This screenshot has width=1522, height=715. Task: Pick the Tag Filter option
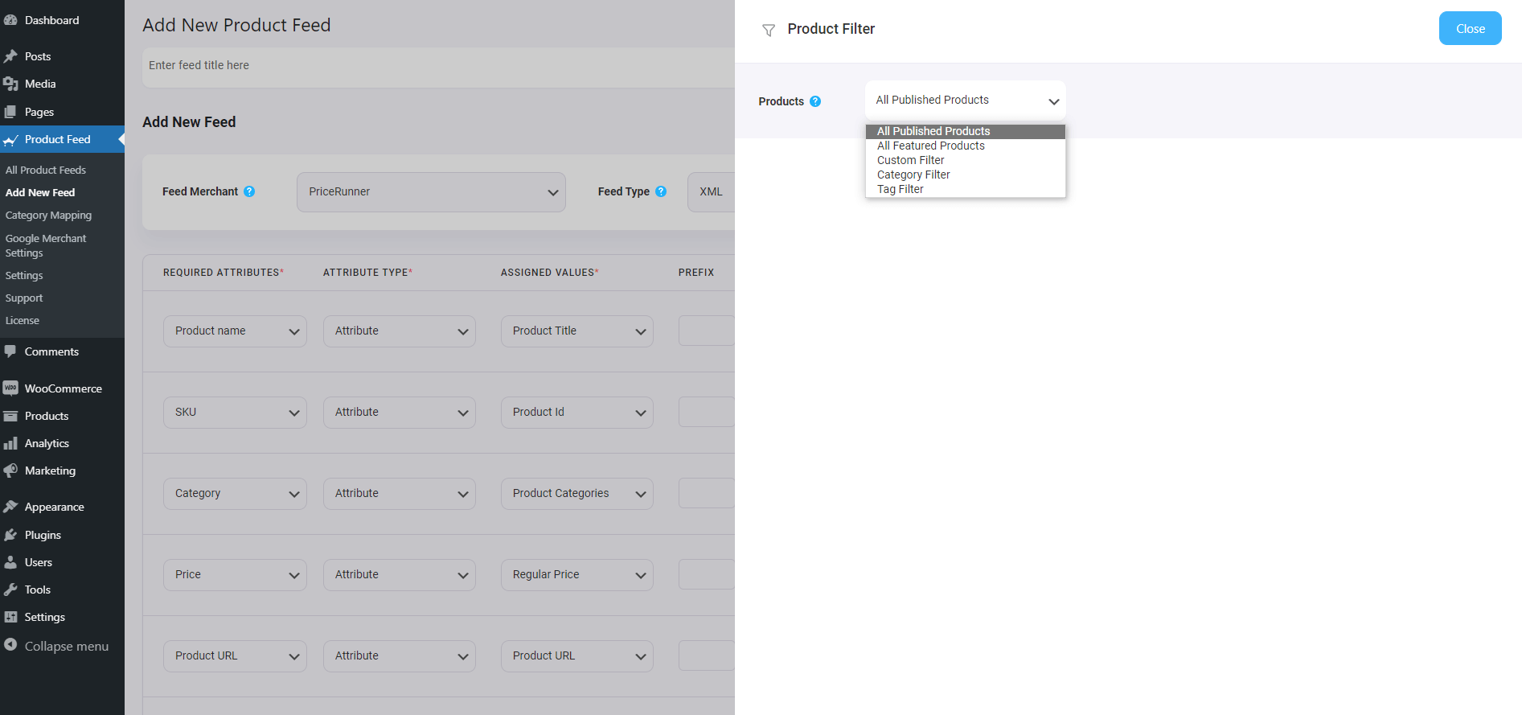(x=900, y=189)
